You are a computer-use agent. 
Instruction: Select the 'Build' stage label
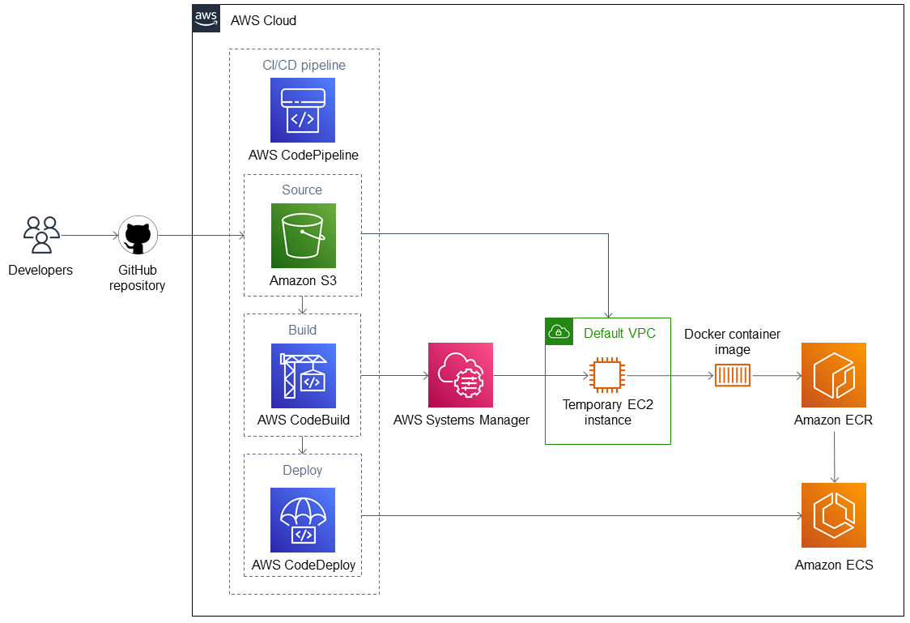pos(302,330)
